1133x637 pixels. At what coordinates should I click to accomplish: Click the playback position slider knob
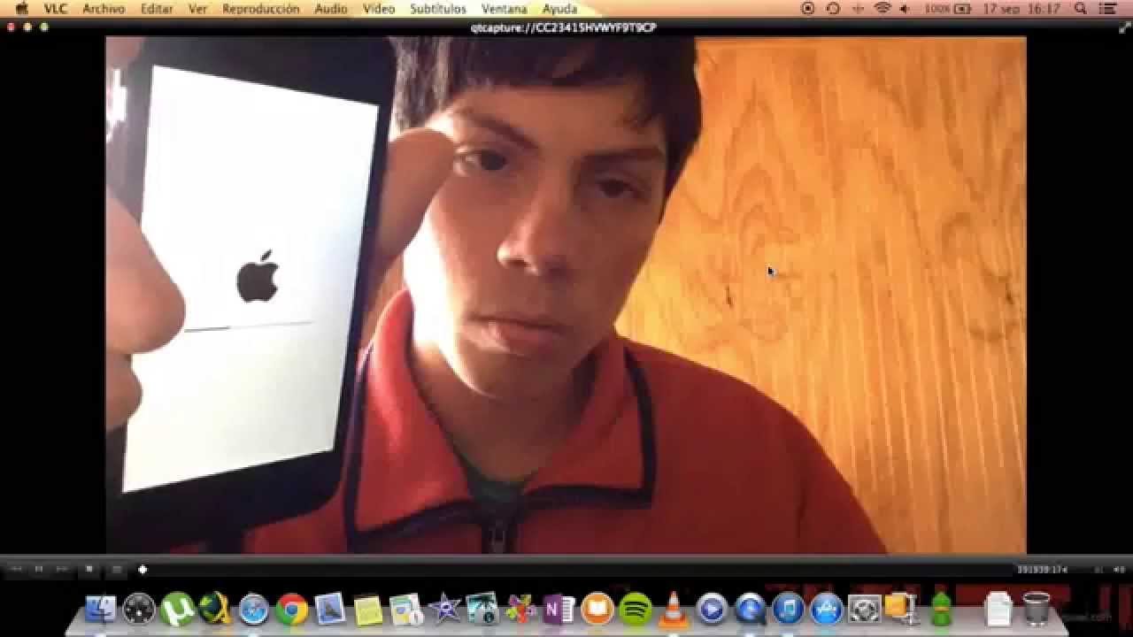[143, 570]
